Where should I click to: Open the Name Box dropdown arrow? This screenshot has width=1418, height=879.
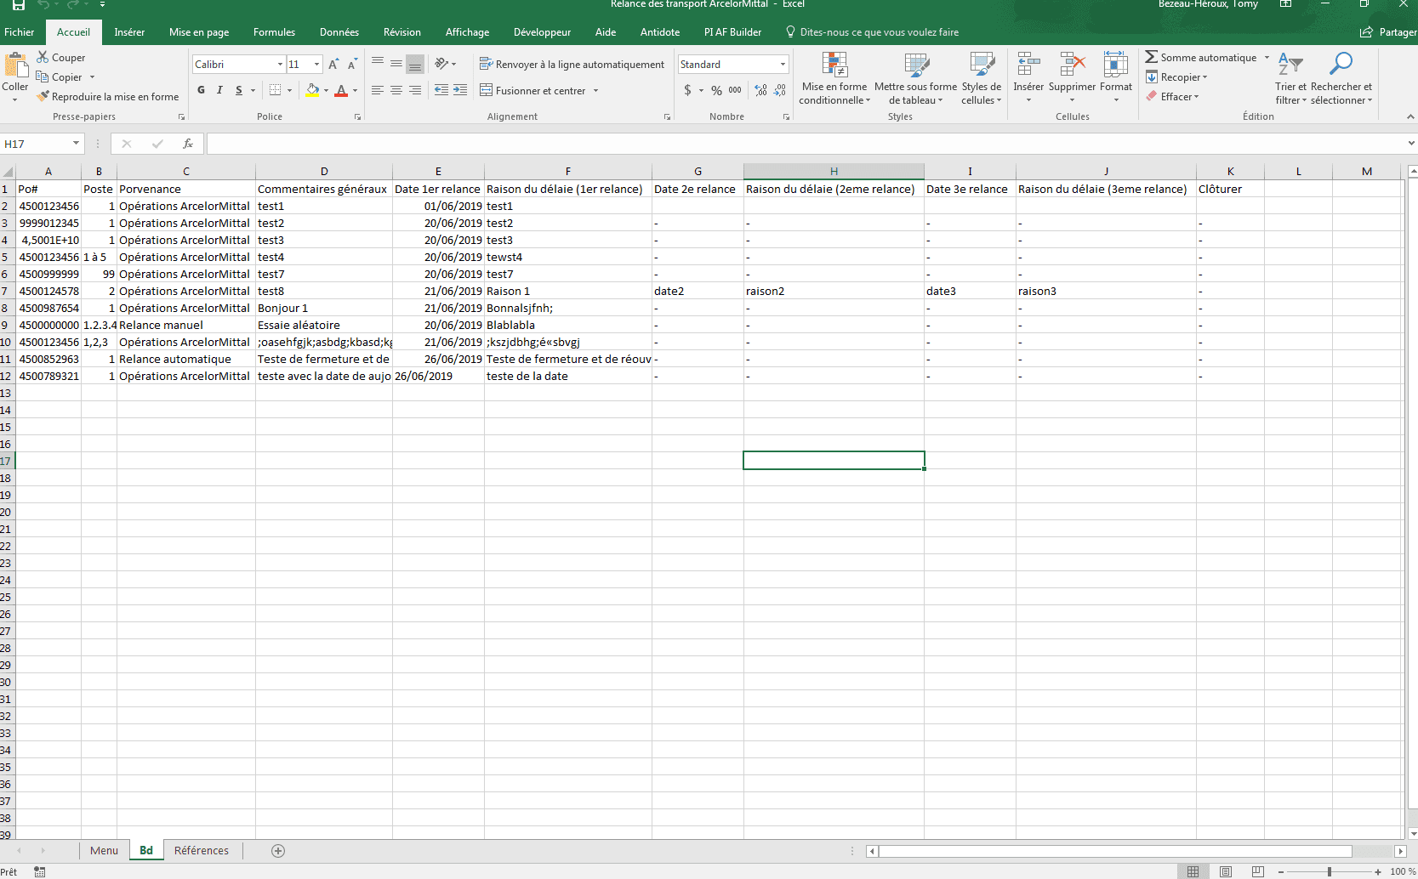[76, 144]
